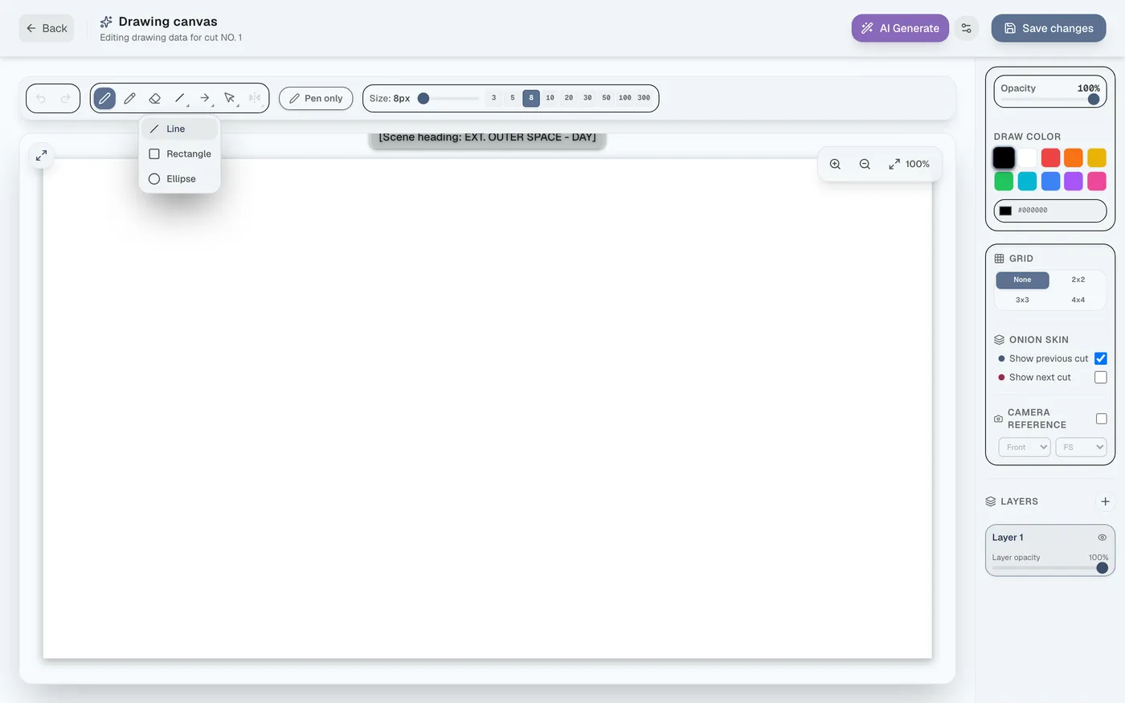Set brush size preset to 20
The width and height of the screenshot is (1125, 703).
569,98
